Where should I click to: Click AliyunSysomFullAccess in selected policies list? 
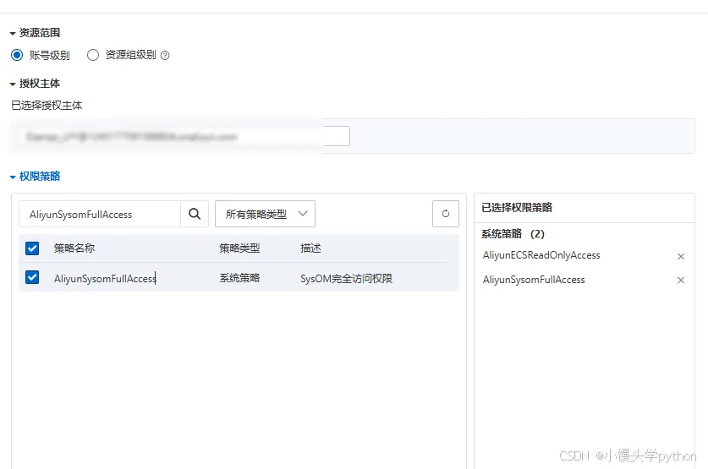(x=534, y=280)
